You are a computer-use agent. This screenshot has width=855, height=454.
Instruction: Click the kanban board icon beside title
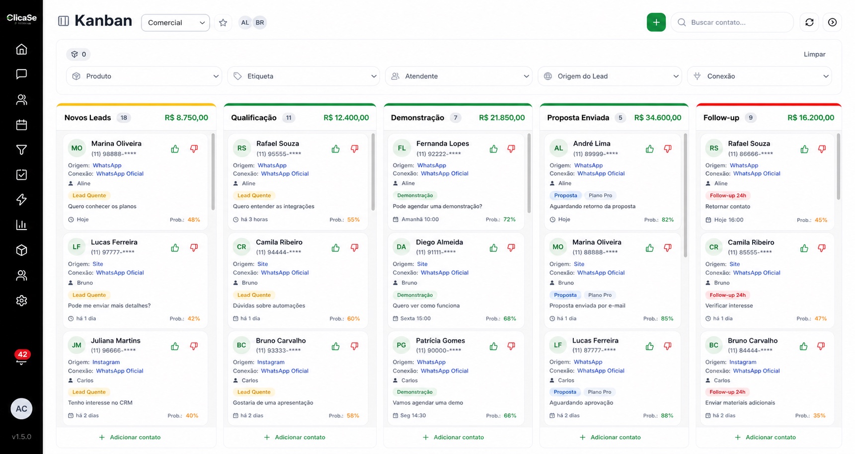pos(64,21)
